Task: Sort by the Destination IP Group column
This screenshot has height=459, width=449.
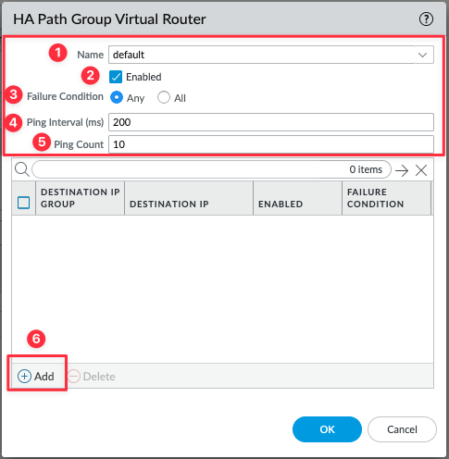Action: pyautogui.click(x=81, y=198)
